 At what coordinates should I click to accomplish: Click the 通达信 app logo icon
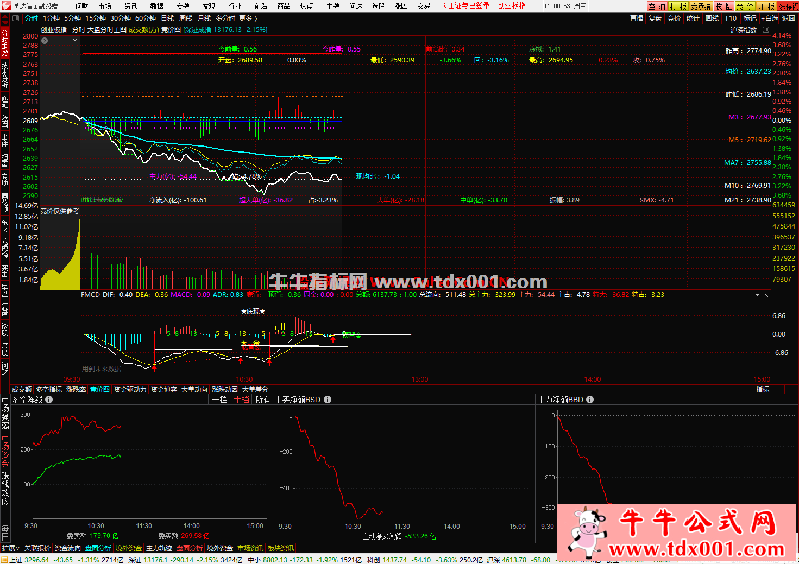(5, 6)
